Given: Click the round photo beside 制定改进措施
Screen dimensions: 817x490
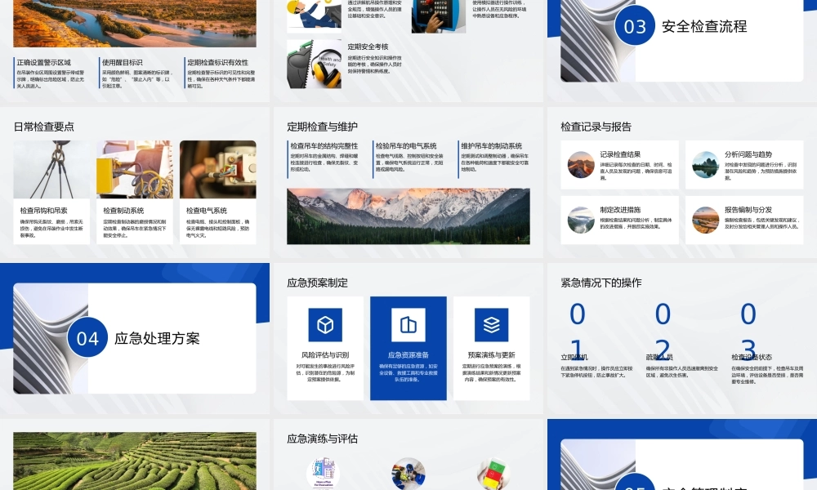Looking at the screenshot, I should [x=581, y=220].
